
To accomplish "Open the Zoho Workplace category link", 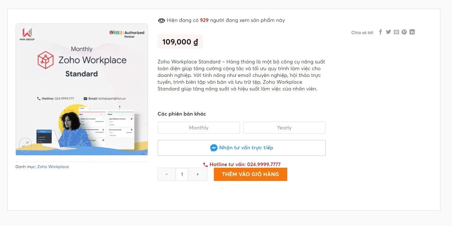I will 53,167.
